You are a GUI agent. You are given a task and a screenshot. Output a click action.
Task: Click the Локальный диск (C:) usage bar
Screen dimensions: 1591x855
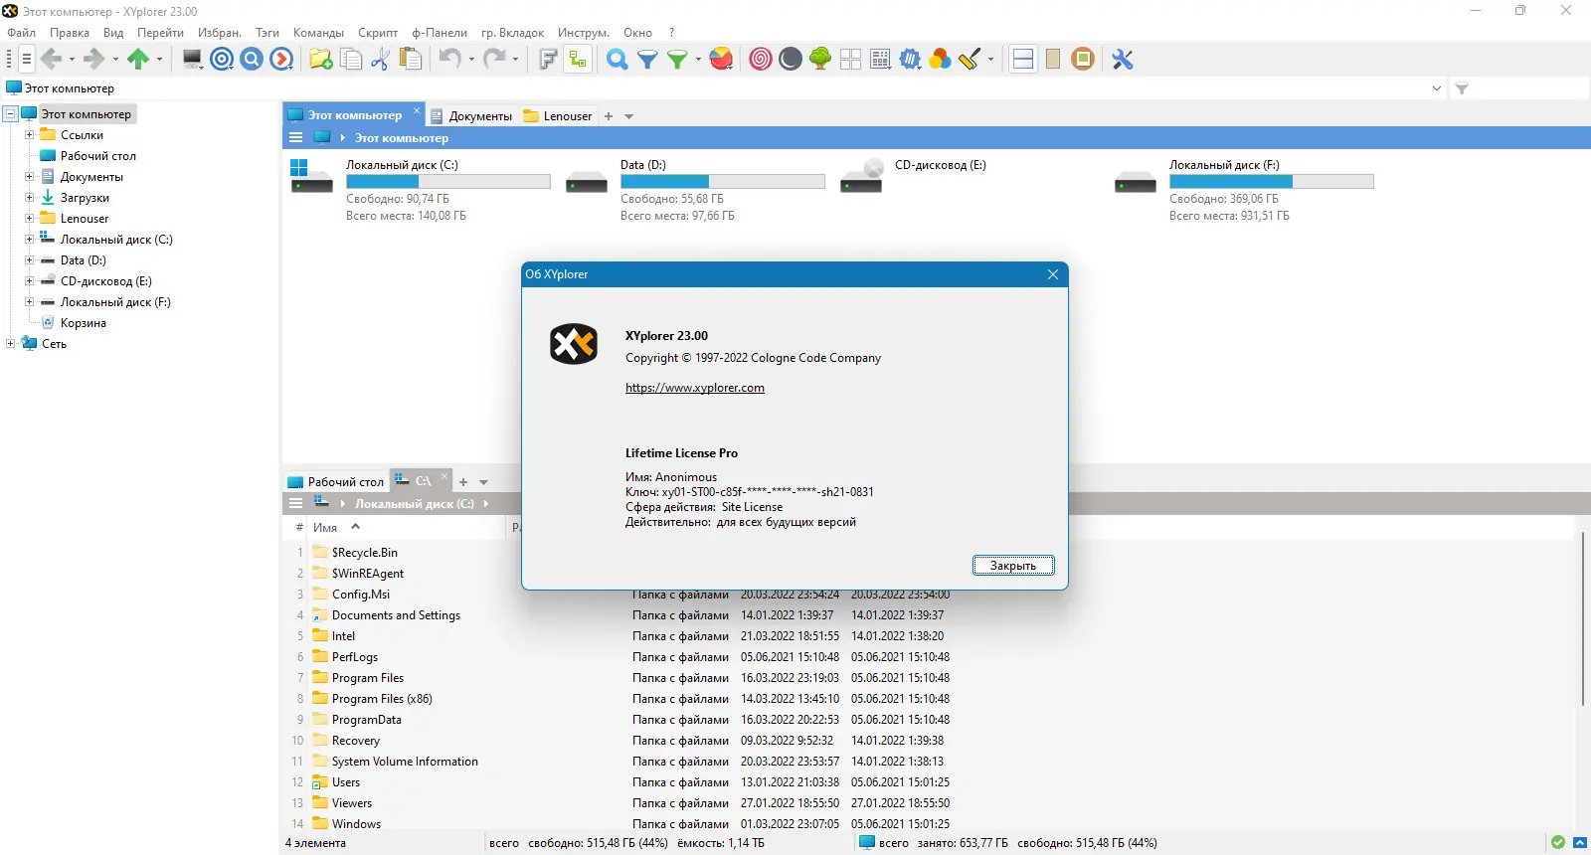pyautogui.click(x=448, y=182)
